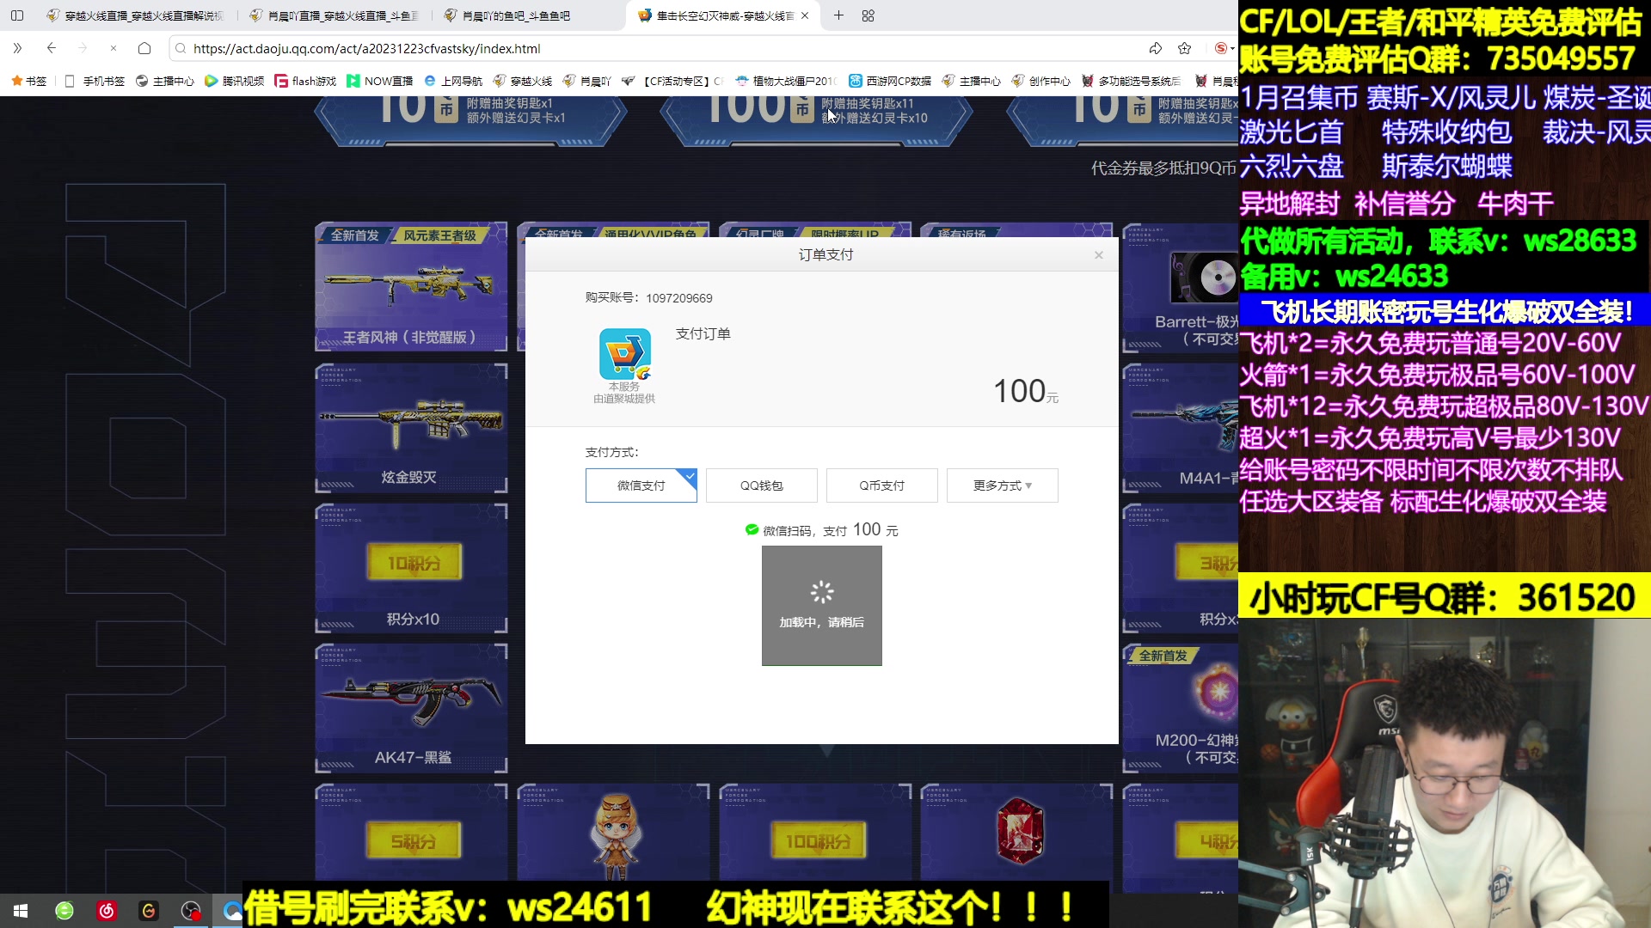The width and height of the screenshot is (1651, 928).
Task: Go to browser home page
Action: click(x=144, y=48)
